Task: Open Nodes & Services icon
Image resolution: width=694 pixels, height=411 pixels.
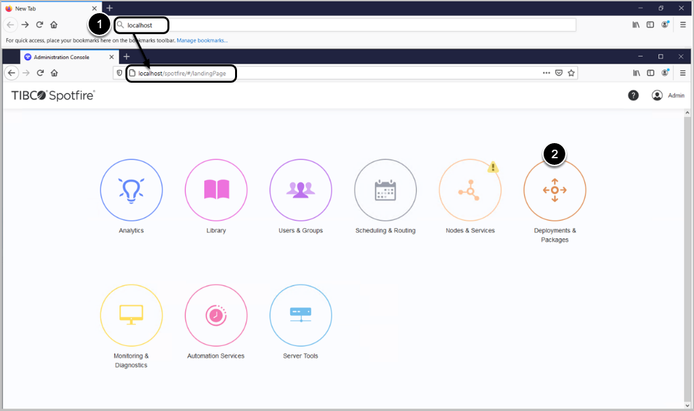Action: (x=470, y=190)
